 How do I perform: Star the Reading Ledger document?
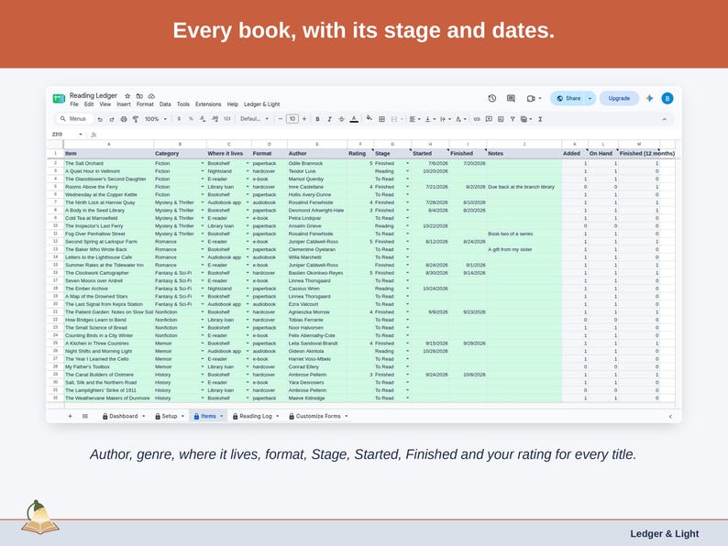(127, 95)
